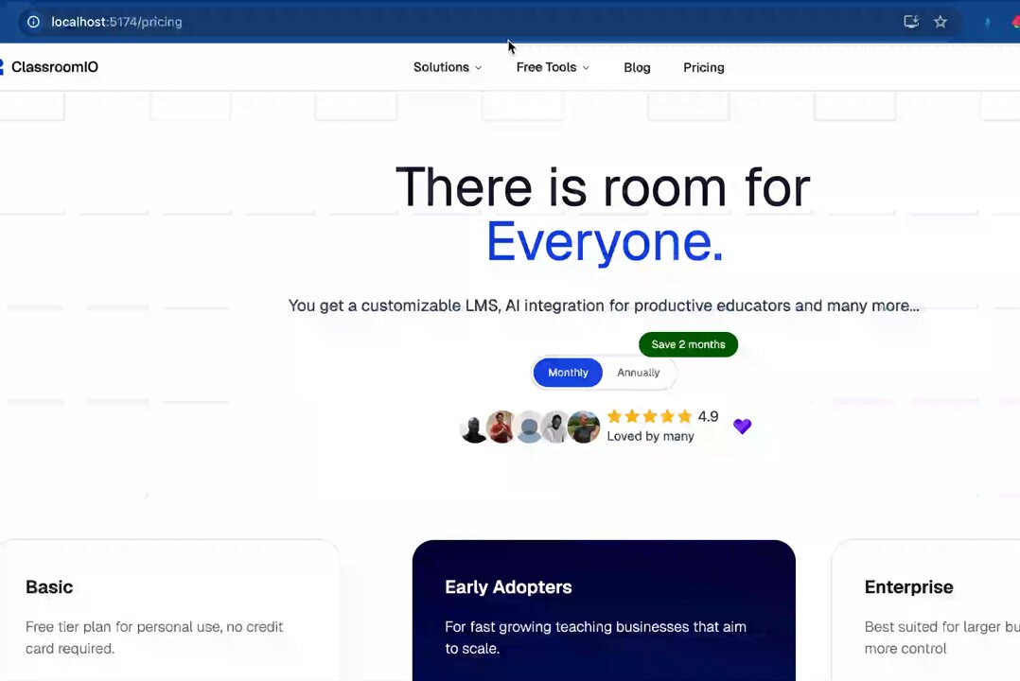The height and width of the screenshot is (681, 1020).
Task: Go to the Pricing page link
Action: (704, 68)
